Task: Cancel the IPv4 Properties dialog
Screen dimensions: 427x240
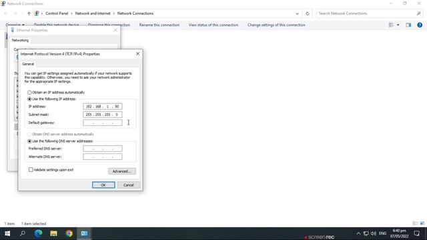Action: tap(129, 185)
